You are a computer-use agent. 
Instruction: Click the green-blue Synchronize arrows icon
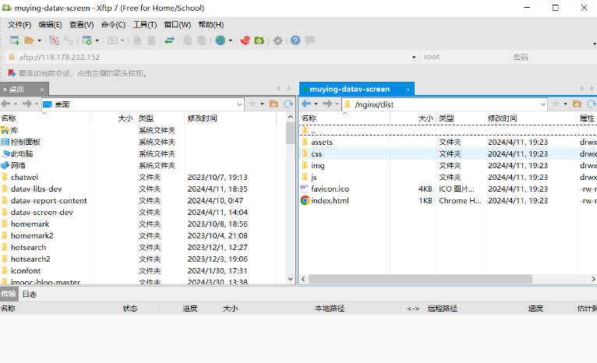coord(169,40)
